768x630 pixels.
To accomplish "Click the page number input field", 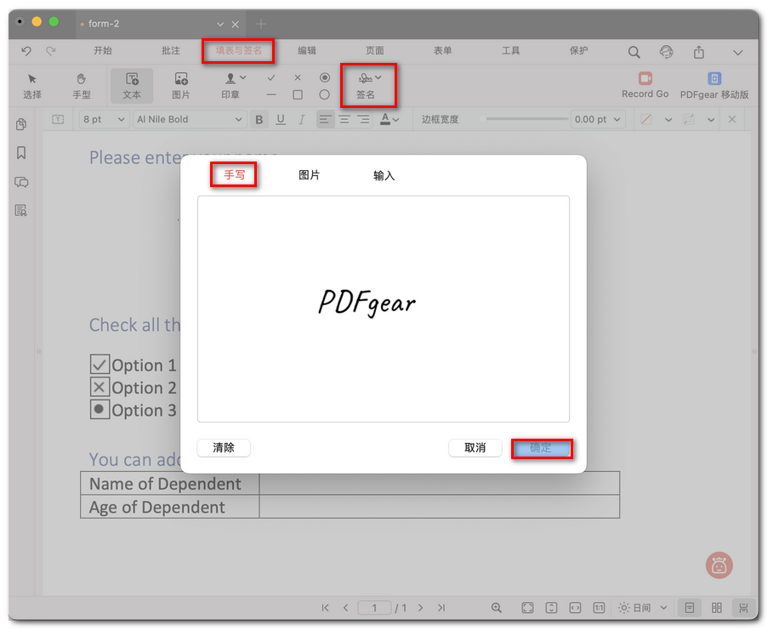I will pos(374,608).
